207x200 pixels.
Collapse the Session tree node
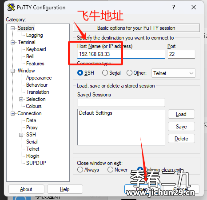click(x=13, y=28)
